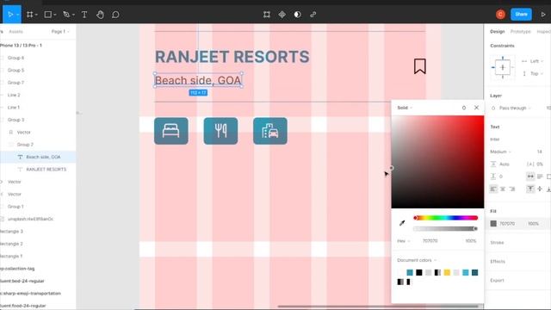
Task: Set text to auto height
Action: (540, 176)
